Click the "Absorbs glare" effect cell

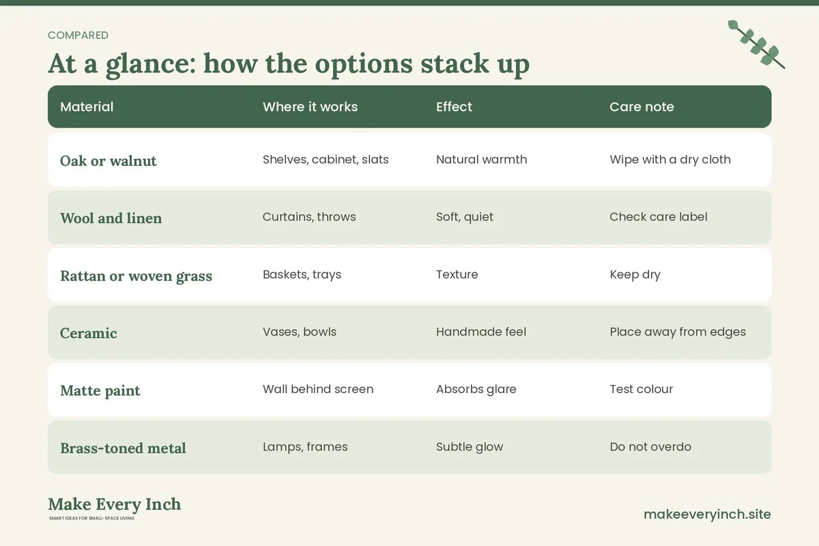[x=476, y=389]
